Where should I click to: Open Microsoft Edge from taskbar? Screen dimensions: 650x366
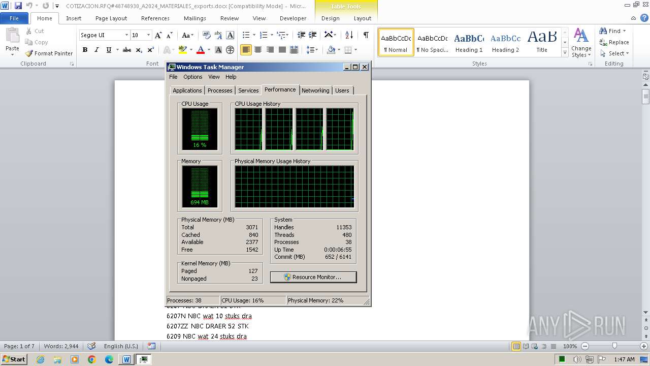pos(109,359)
